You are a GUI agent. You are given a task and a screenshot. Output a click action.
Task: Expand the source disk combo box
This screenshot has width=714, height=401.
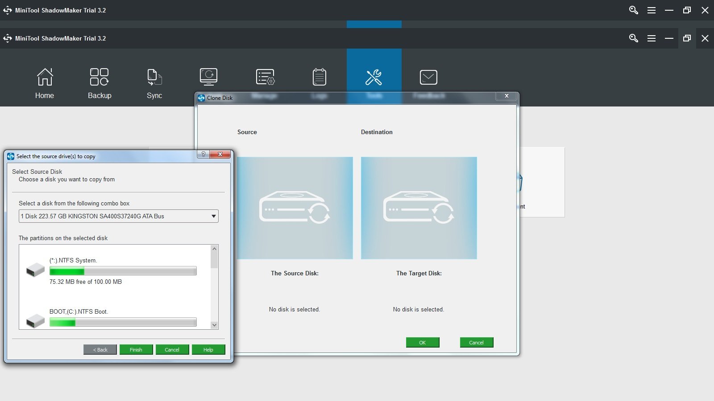(x=119, y=216)
